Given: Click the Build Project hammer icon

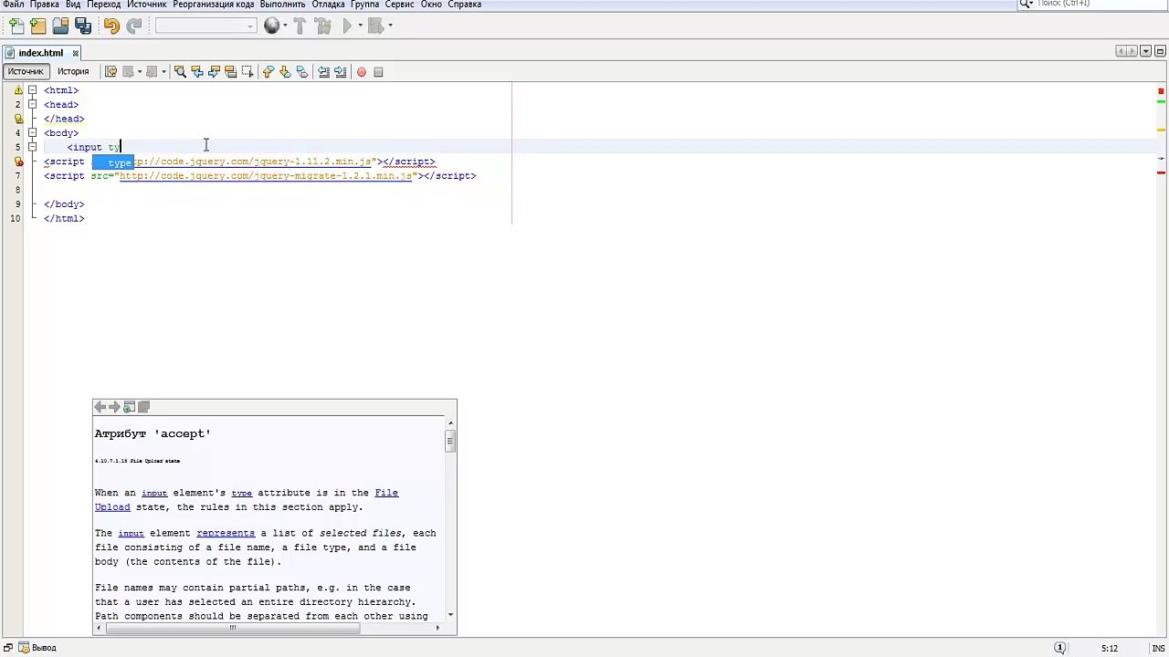Looking at the screenshot, I should [300, 26].
